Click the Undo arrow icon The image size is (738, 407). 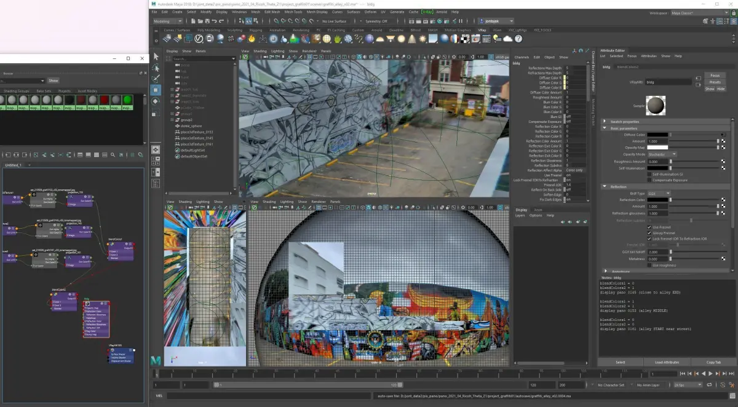click(x=213, y=21)
